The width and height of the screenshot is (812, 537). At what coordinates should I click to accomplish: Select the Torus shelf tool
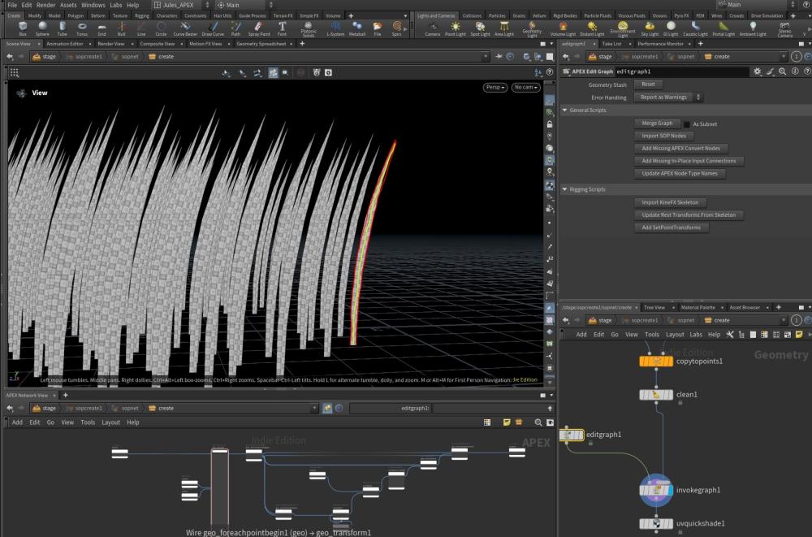[x=82, y=28]
